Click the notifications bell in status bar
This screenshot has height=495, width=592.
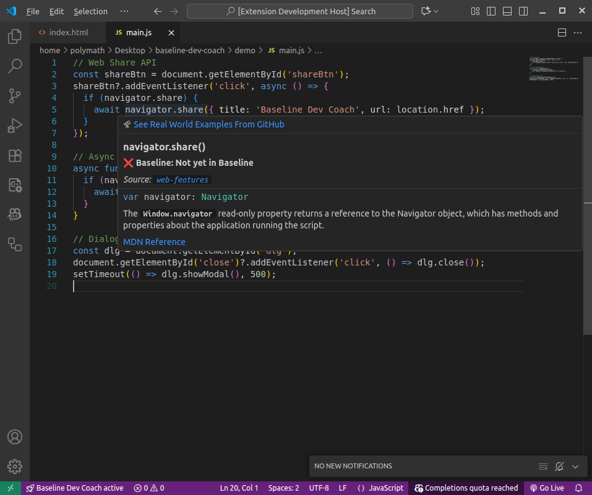579,488
